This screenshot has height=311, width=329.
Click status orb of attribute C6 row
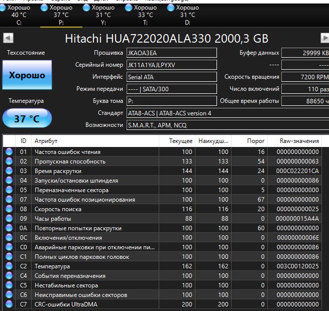pyautogui.click(x=9, y=294)
